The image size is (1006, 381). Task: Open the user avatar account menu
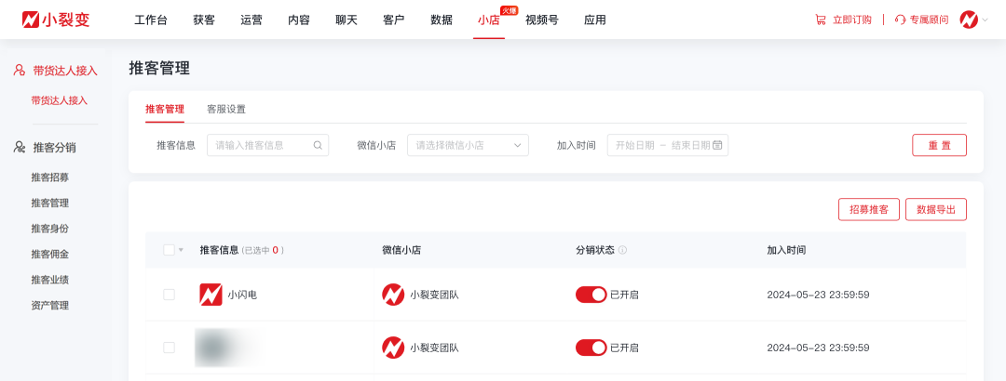(x=970, y=20)
